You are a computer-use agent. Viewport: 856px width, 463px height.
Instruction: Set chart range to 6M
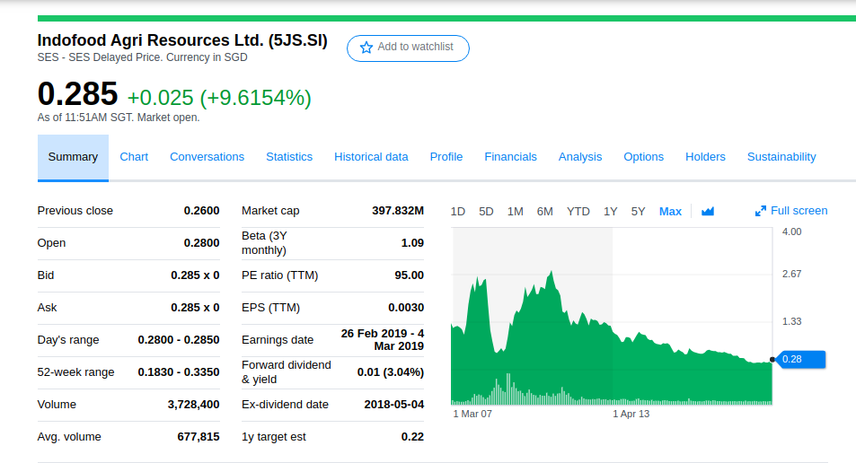[545, 212]
